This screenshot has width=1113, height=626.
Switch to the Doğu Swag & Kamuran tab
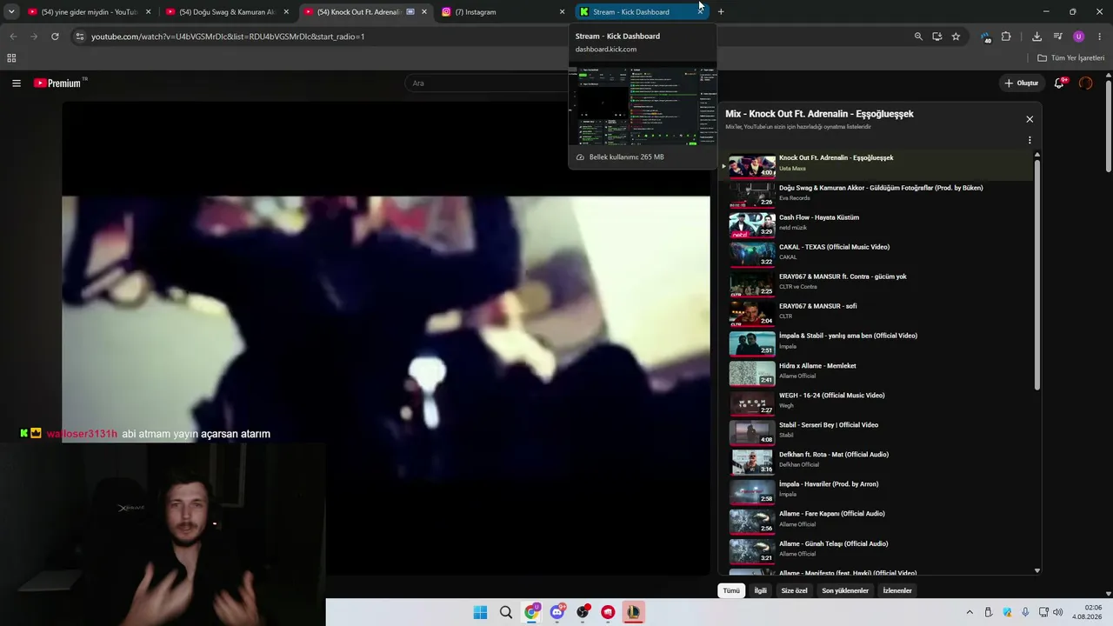coord(228,12)
